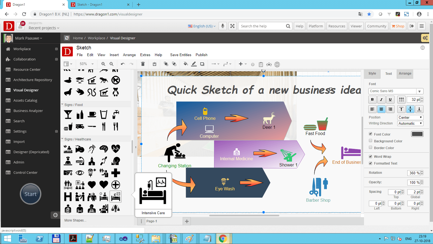Enable the Background Color checkbox
The width and height of the screenshot is (433, 244).
[370, 141]
